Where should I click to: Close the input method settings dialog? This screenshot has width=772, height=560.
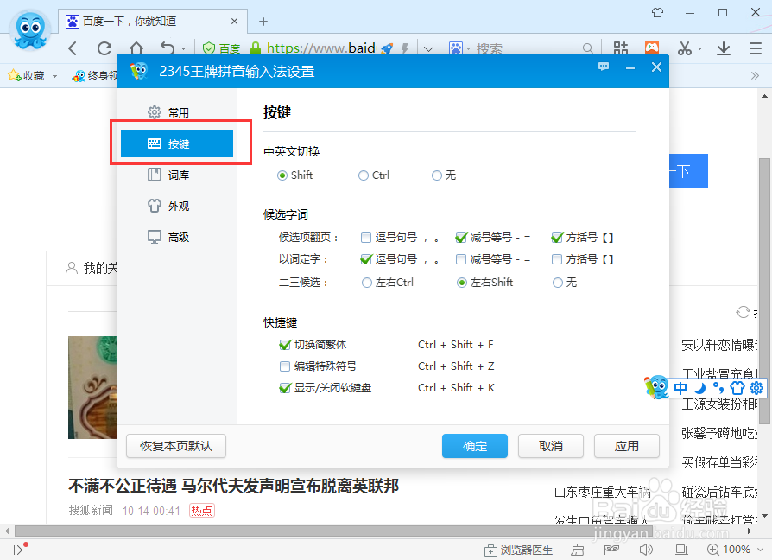click(x=656, y=67)
